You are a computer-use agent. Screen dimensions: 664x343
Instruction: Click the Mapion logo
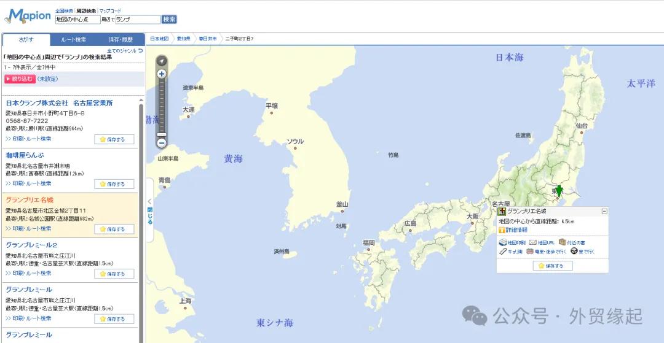click(x=28, y=16)
